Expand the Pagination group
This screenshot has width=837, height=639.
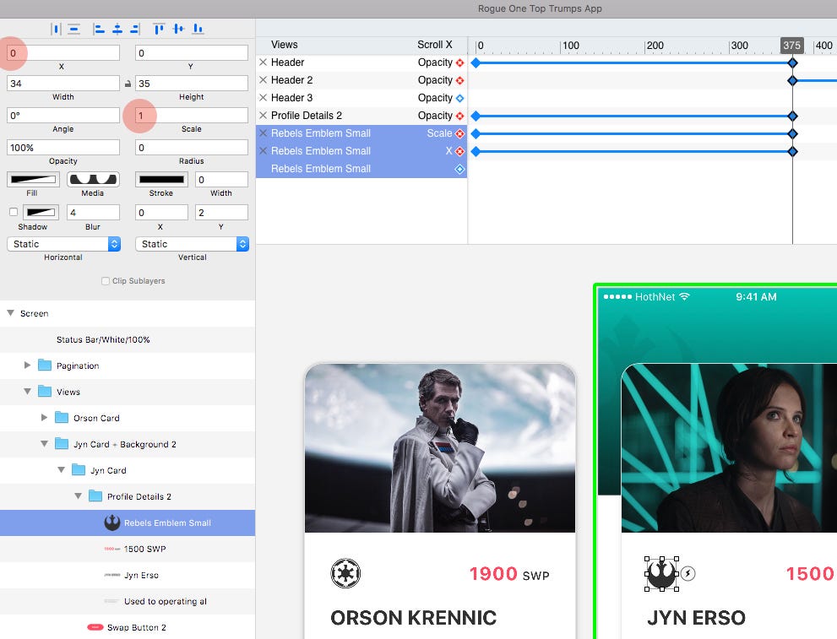coord(27,366)
